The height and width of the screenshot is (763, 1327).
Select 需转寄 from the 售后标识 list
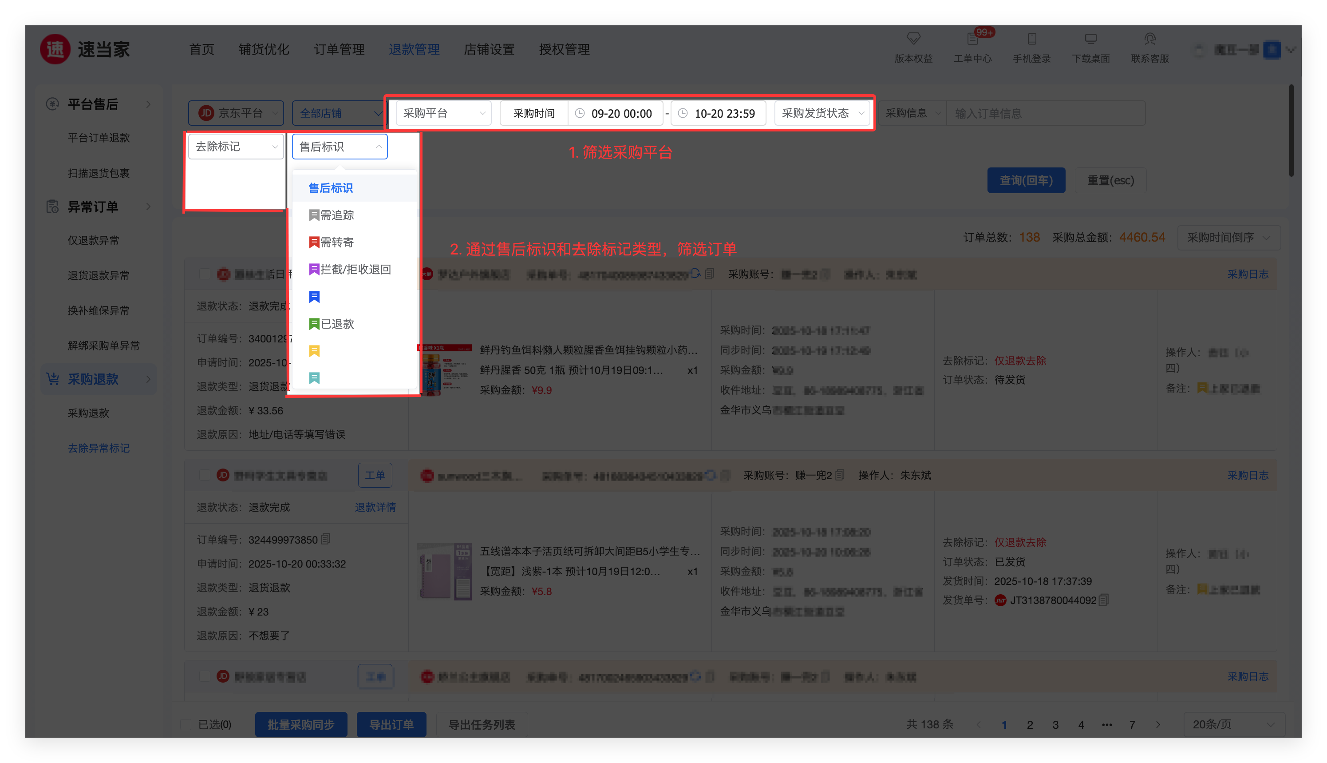337,242
